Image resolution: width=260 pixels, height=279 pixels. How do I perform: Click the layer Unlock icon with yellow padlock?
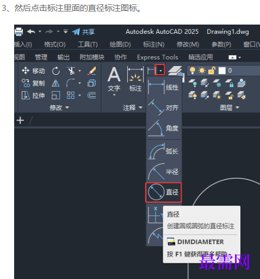(x=229, y=96)
